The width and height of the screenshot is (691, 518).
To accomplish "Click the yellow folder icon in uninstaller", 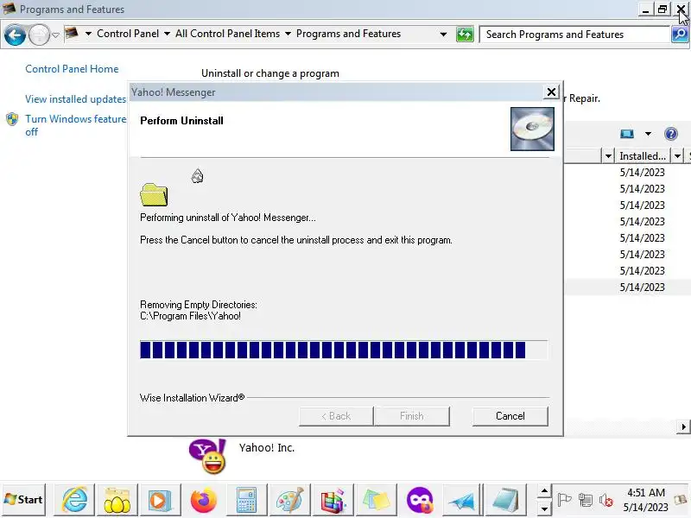I will click(x=154, y=195).
